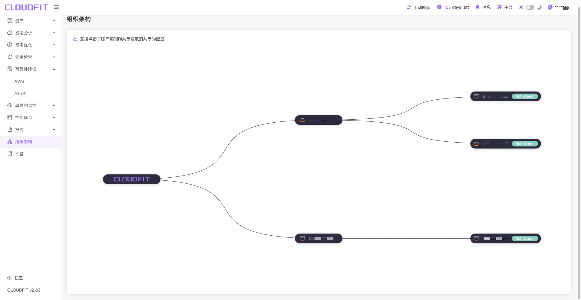
Task: Open the 资产 menu item
Action: (x=19, y=21)
